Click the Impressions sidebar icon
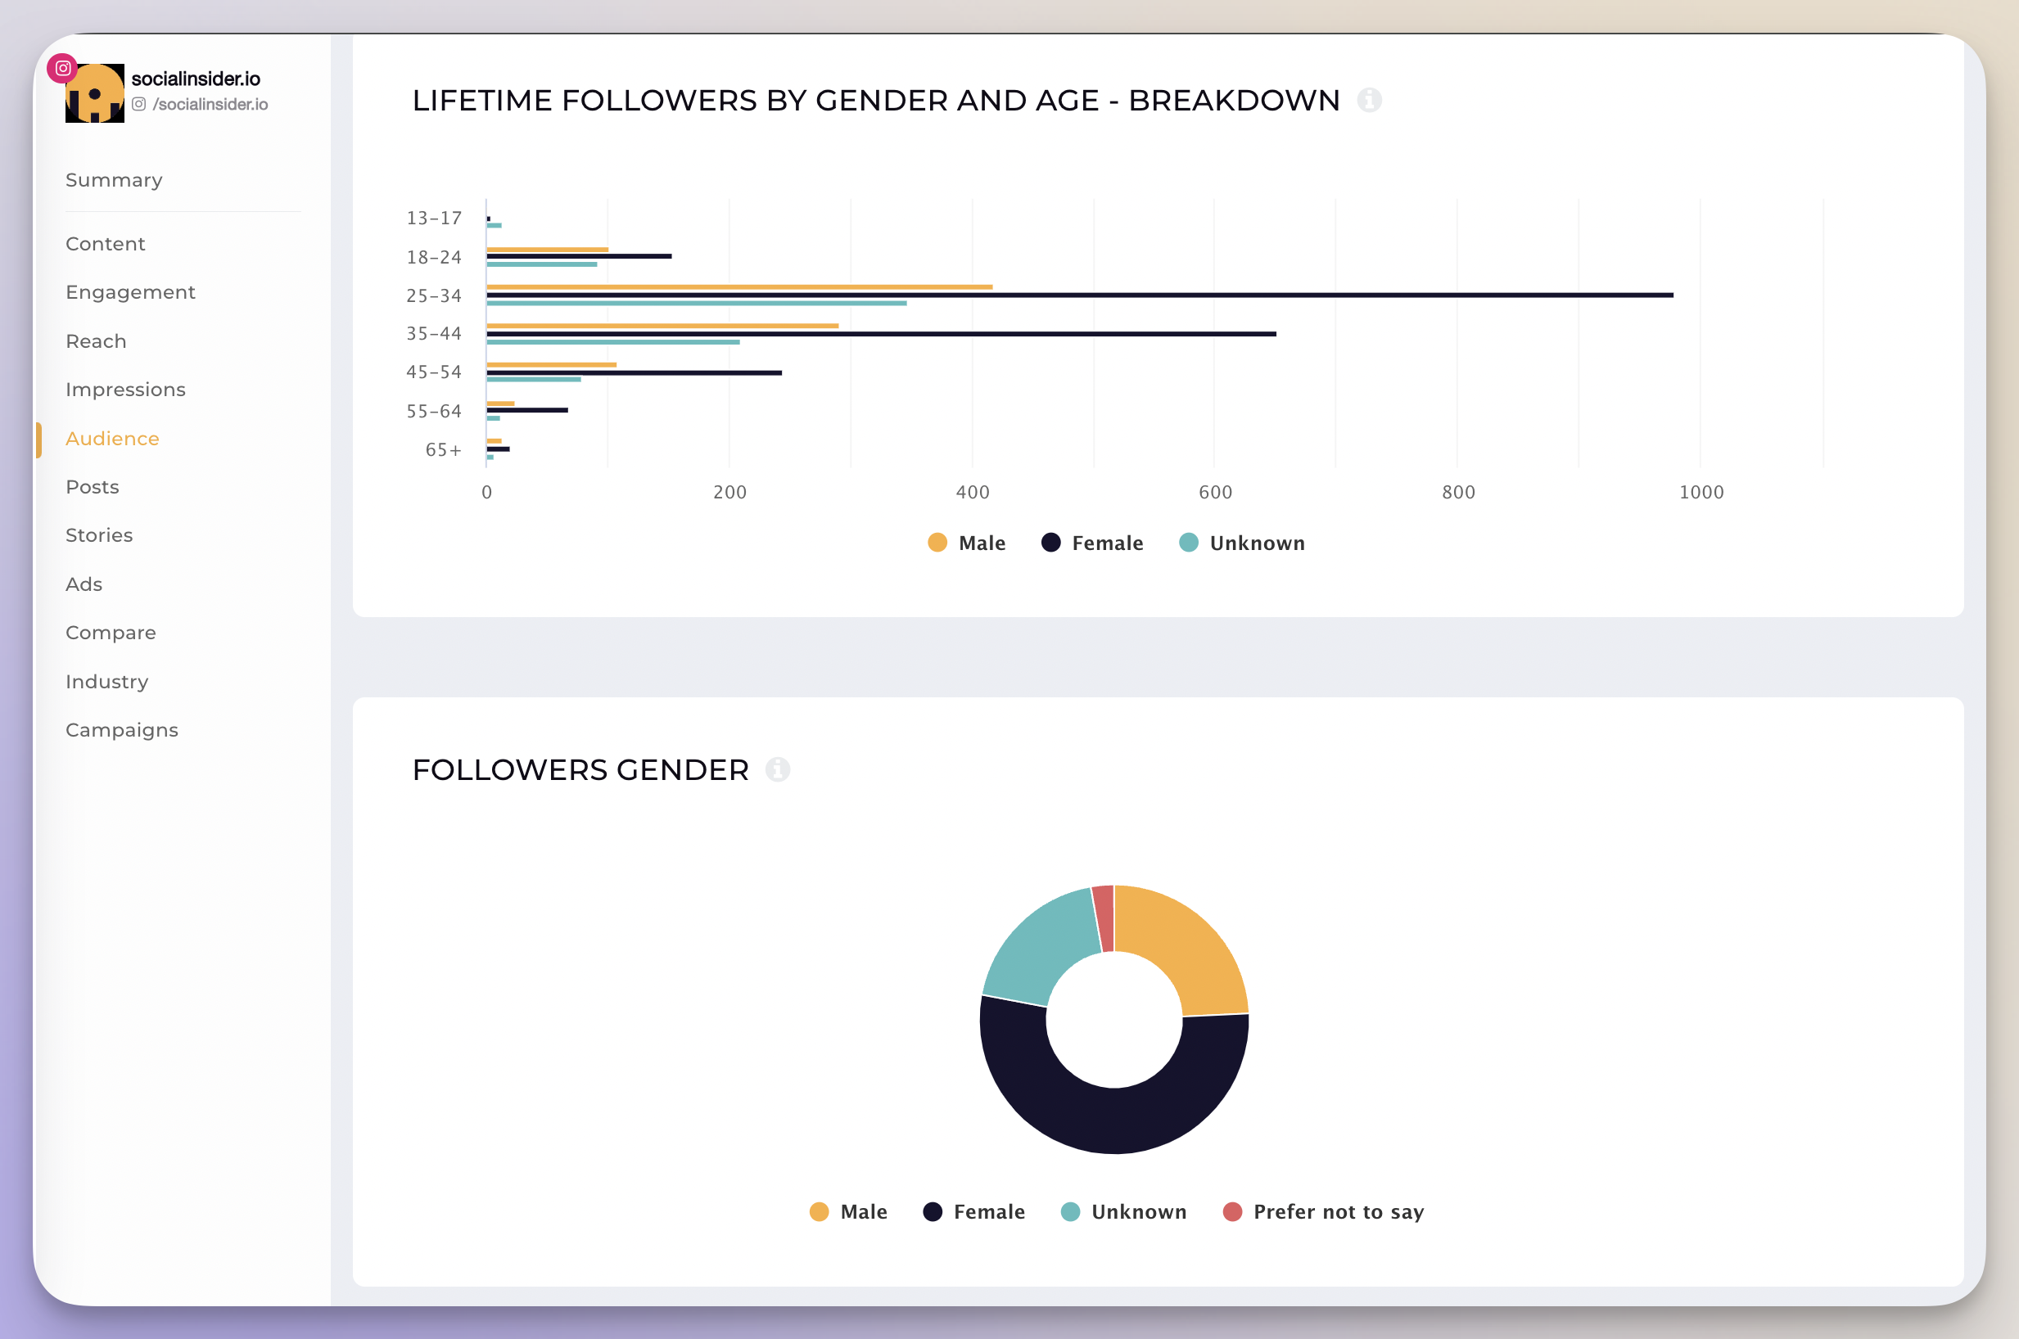Image resolution: width=2019 pixels, height=1339 pixels. coord(124,389)
